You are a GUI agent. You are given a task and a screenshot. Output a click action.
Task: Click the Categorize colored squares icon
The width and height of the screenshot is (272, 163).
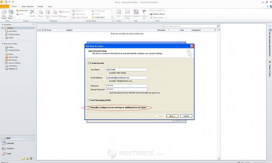point(136,12)
